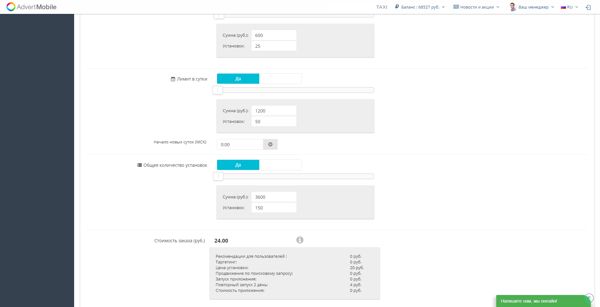The image size is (600, 307).
Task: Click the ruble balance icon
Action: 397,7
